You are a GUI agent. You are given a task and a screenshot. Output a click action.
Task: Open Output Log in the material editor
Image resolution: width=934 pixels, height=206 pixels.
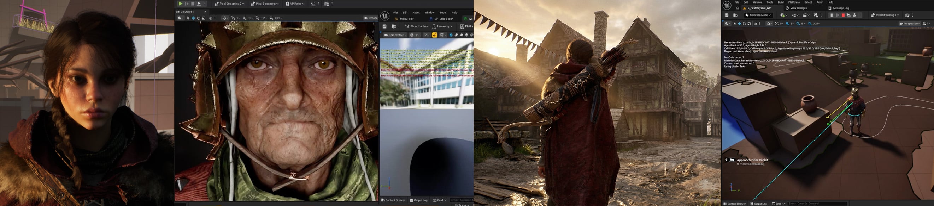coord(419,200)
